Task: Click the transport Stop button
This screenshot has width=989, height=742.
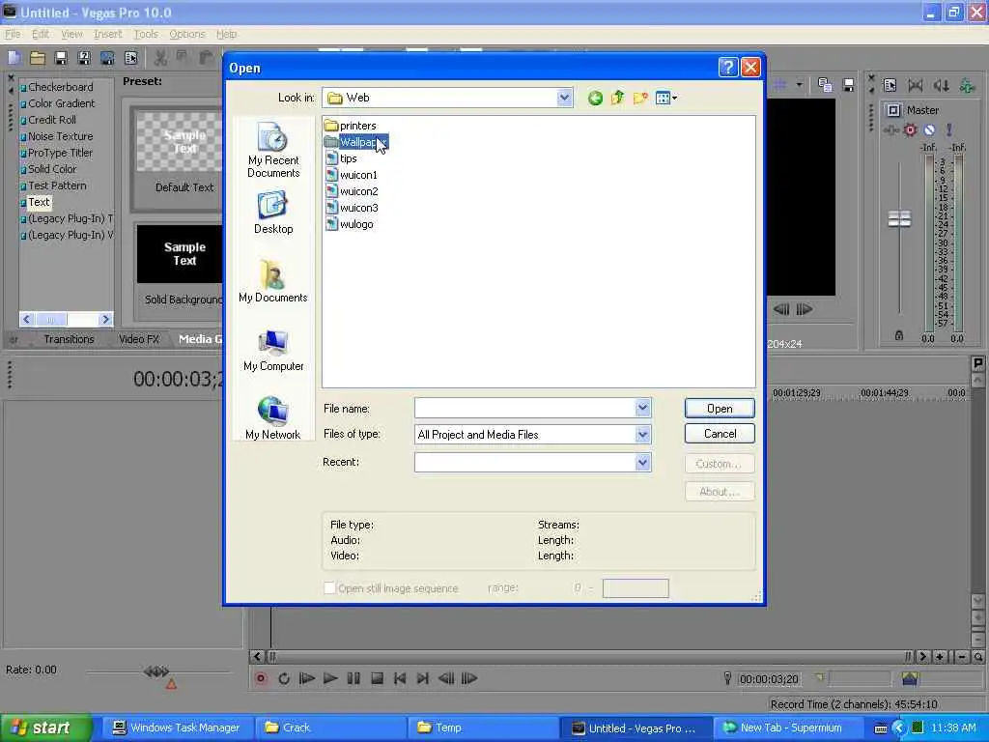Action: coord(378,678)
